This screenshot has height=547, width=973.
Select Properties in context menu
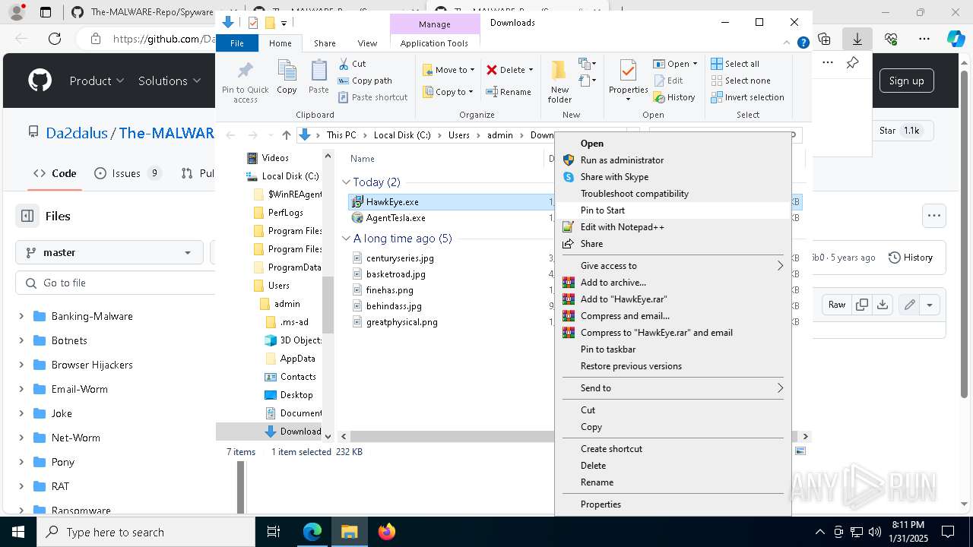pyautogui.click(x=673, y=504)
